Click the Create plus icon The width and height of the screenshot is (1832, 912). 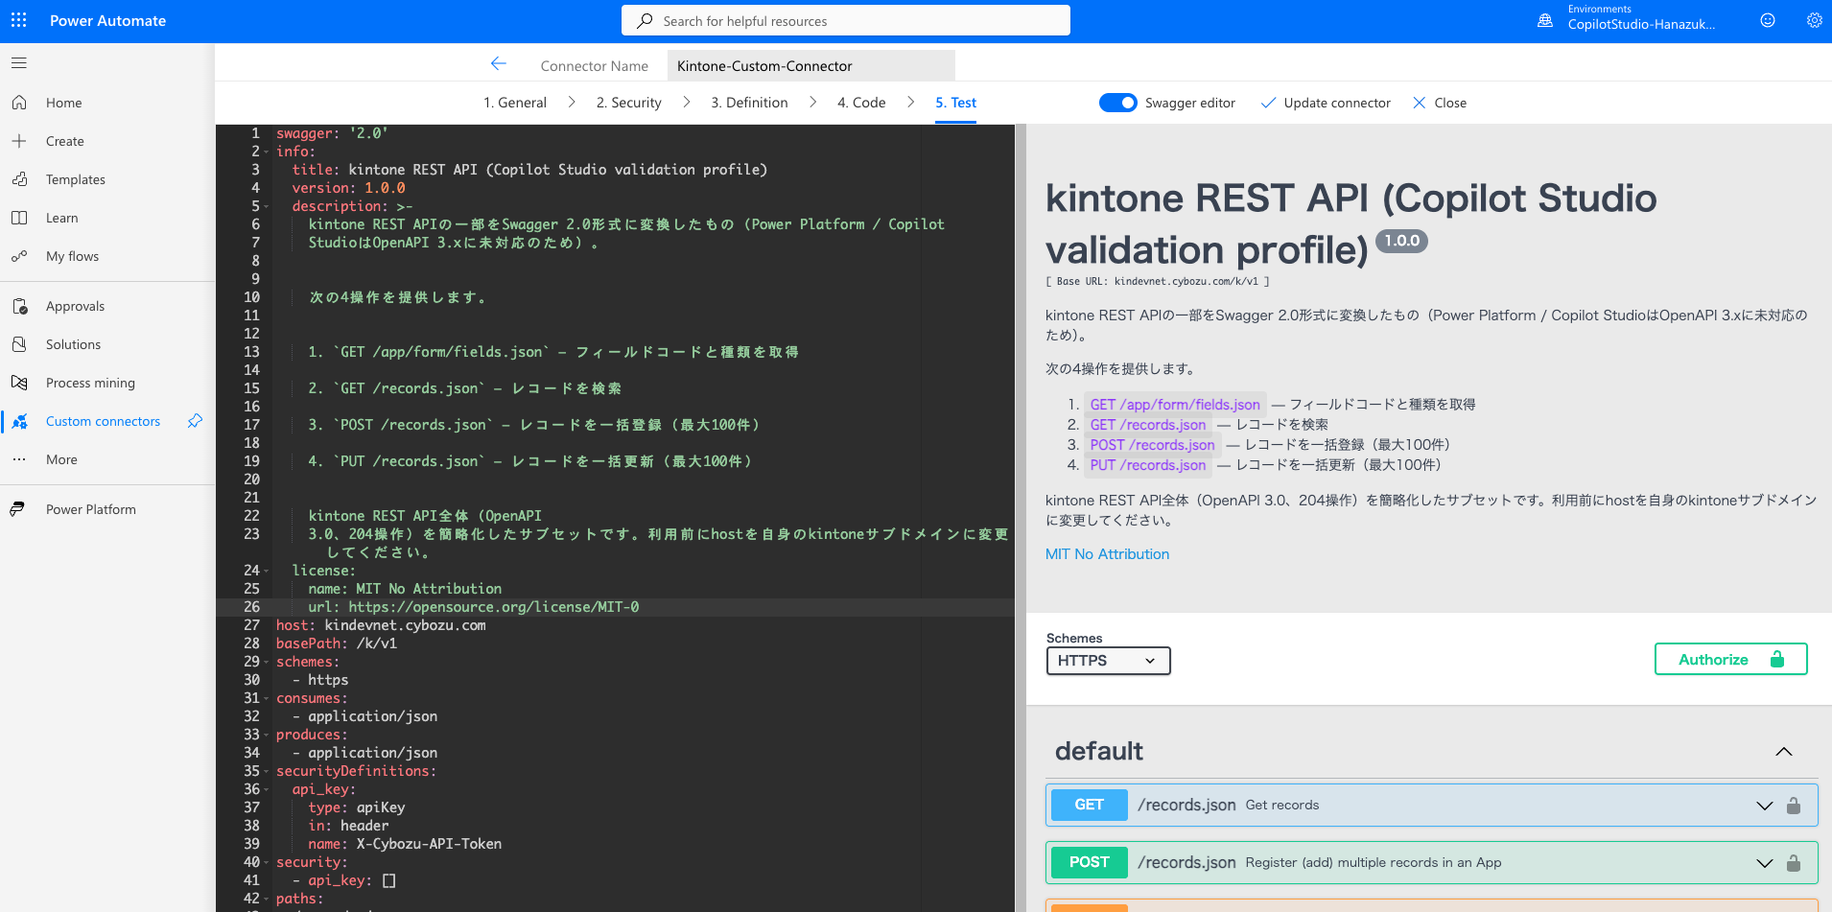click(19, 141)
